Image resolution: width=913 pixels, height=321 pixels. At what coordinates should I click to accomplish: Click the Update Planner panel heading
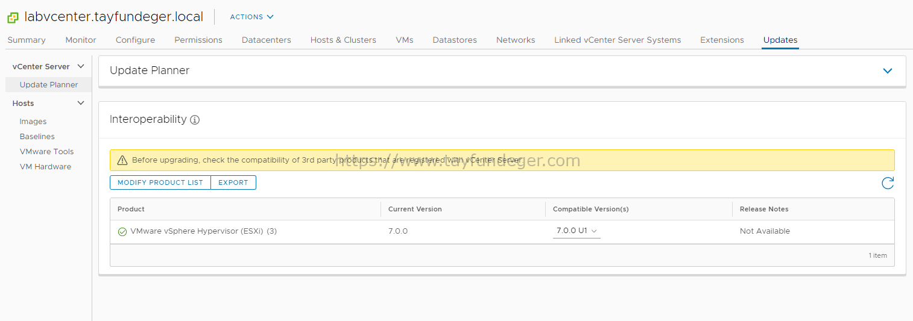[150, 70]
